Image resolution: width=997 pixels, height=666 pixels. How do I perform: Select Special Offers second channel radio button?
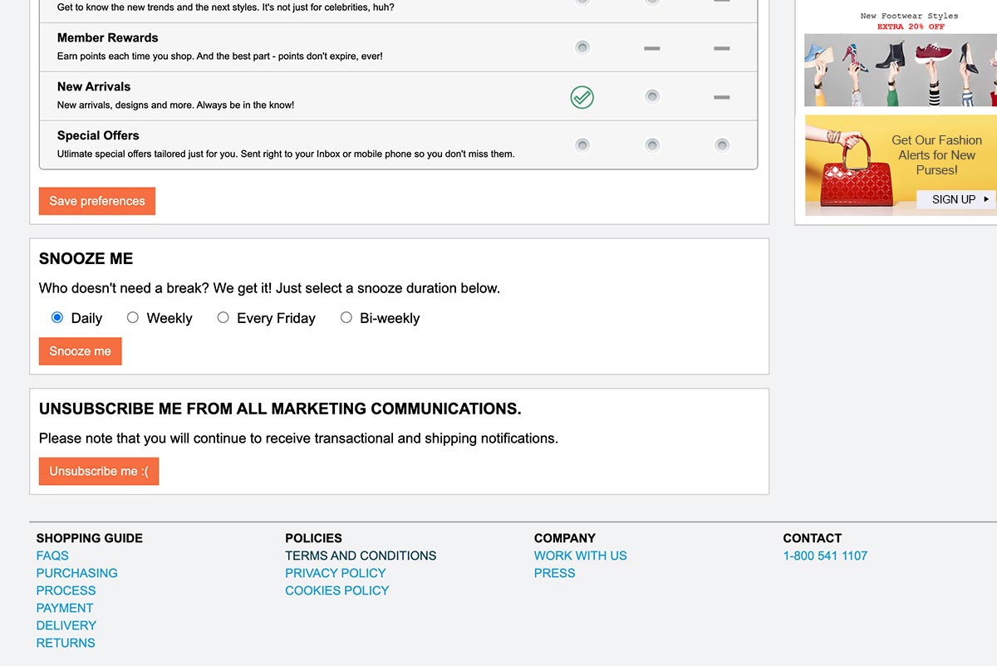(x=652, y=145)
